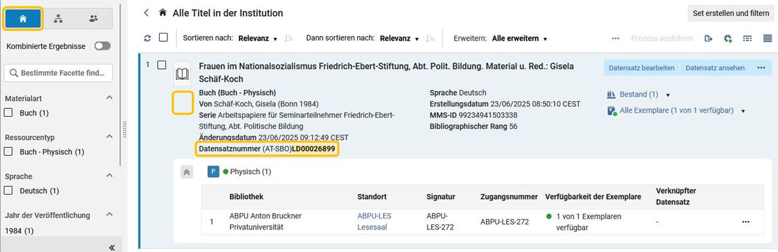Switch to the network hierarchy scope tab

tap(59, 19)
